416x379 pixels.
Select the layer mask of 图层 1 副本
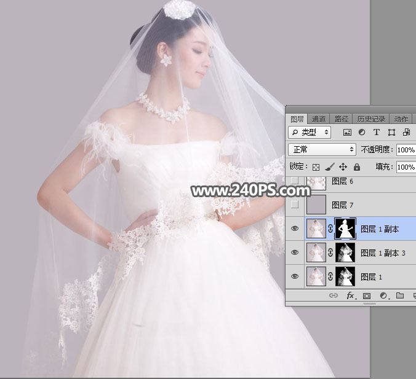(x=345, y=229)
